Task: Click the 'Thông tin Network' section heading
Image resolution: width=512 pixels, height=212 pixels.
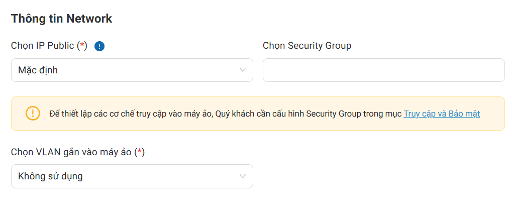Action: 61,19
